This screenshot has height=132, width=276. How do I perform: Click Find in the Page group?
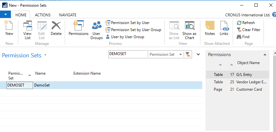coord(243,37)
